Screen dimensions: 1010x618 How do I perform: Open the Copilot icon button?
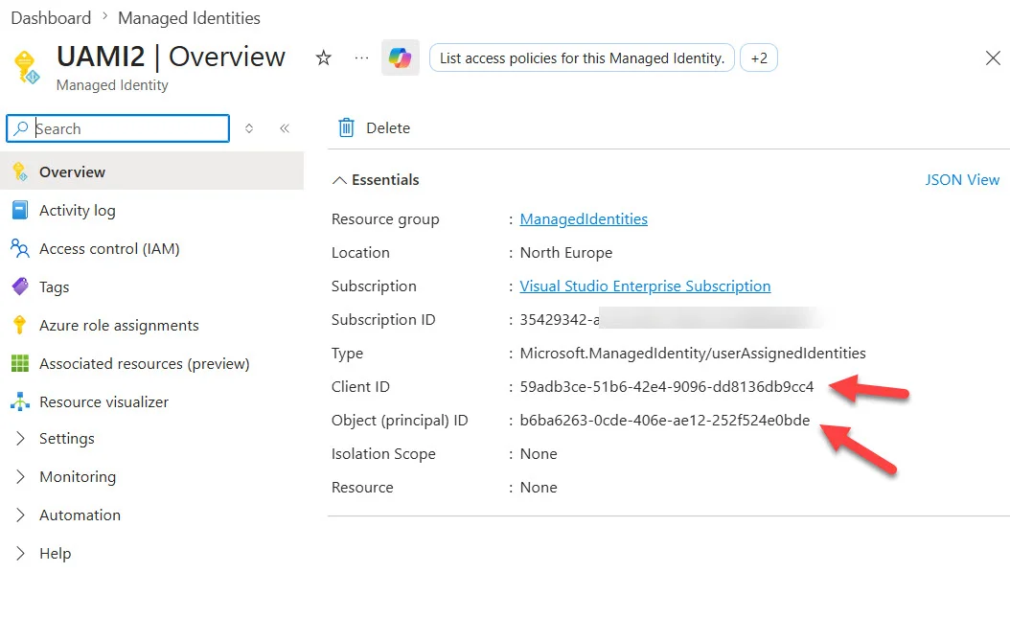tap(400, 57)
